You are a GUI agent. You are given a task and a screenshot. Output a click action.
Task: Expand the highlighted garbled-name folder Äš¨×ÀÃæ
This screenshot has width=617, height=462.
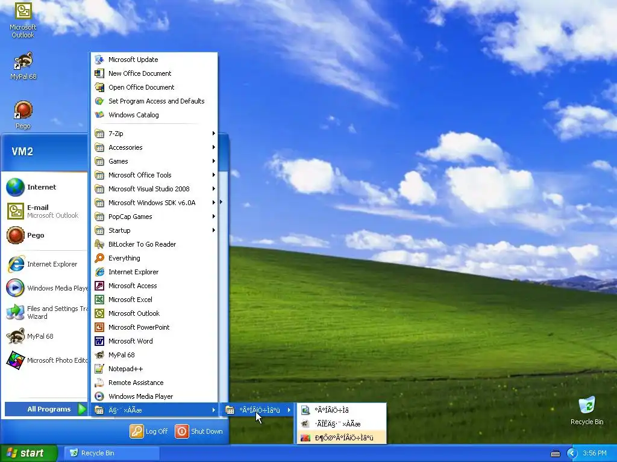[154, 410]
